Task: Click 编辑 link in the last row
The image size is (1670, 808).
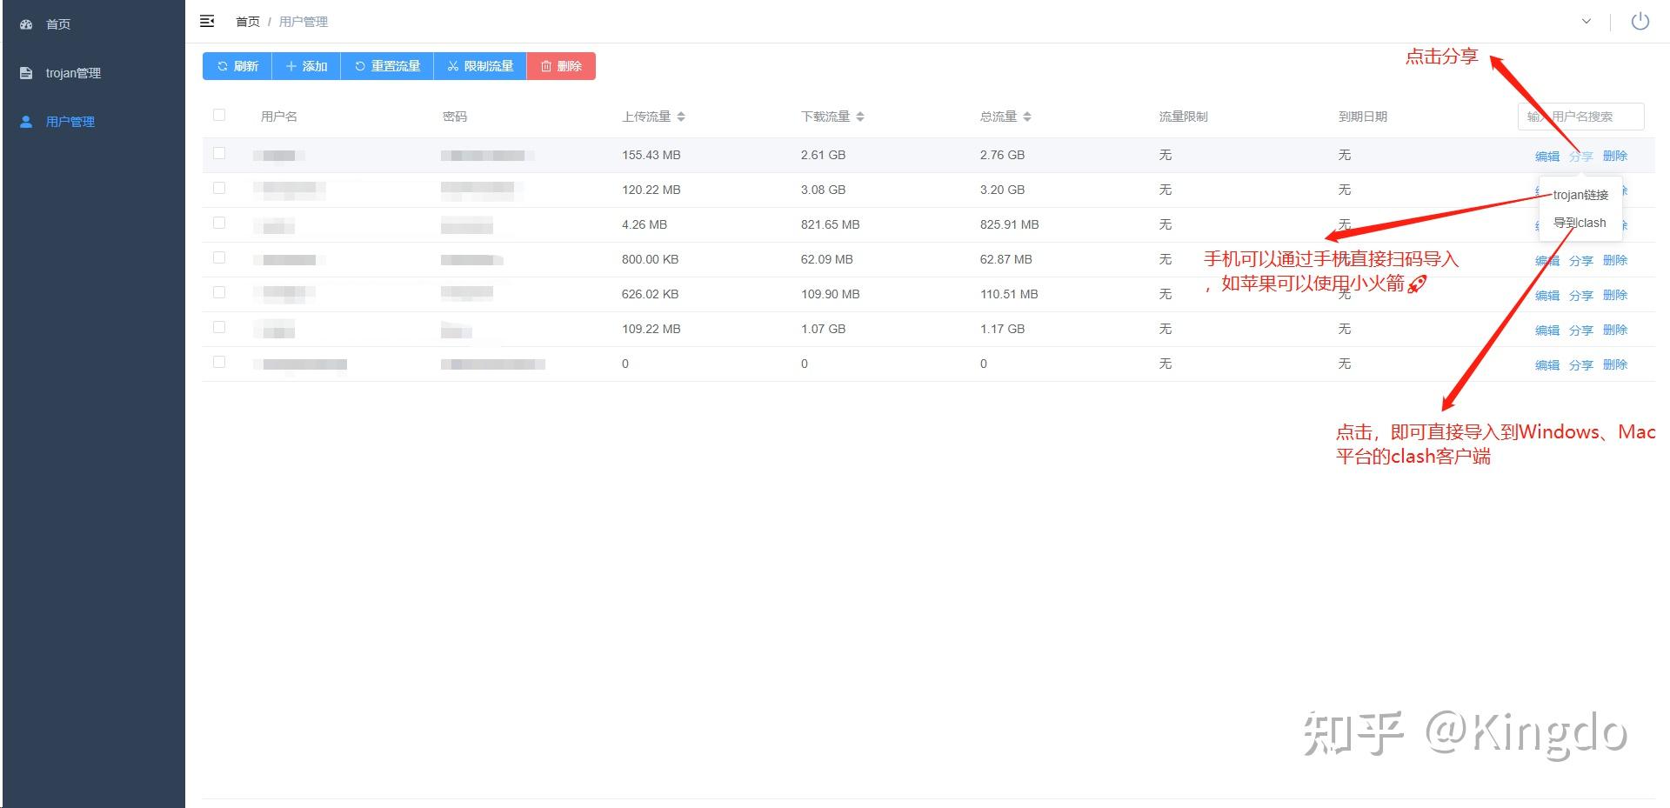Action: click(x=1546, y=365)
